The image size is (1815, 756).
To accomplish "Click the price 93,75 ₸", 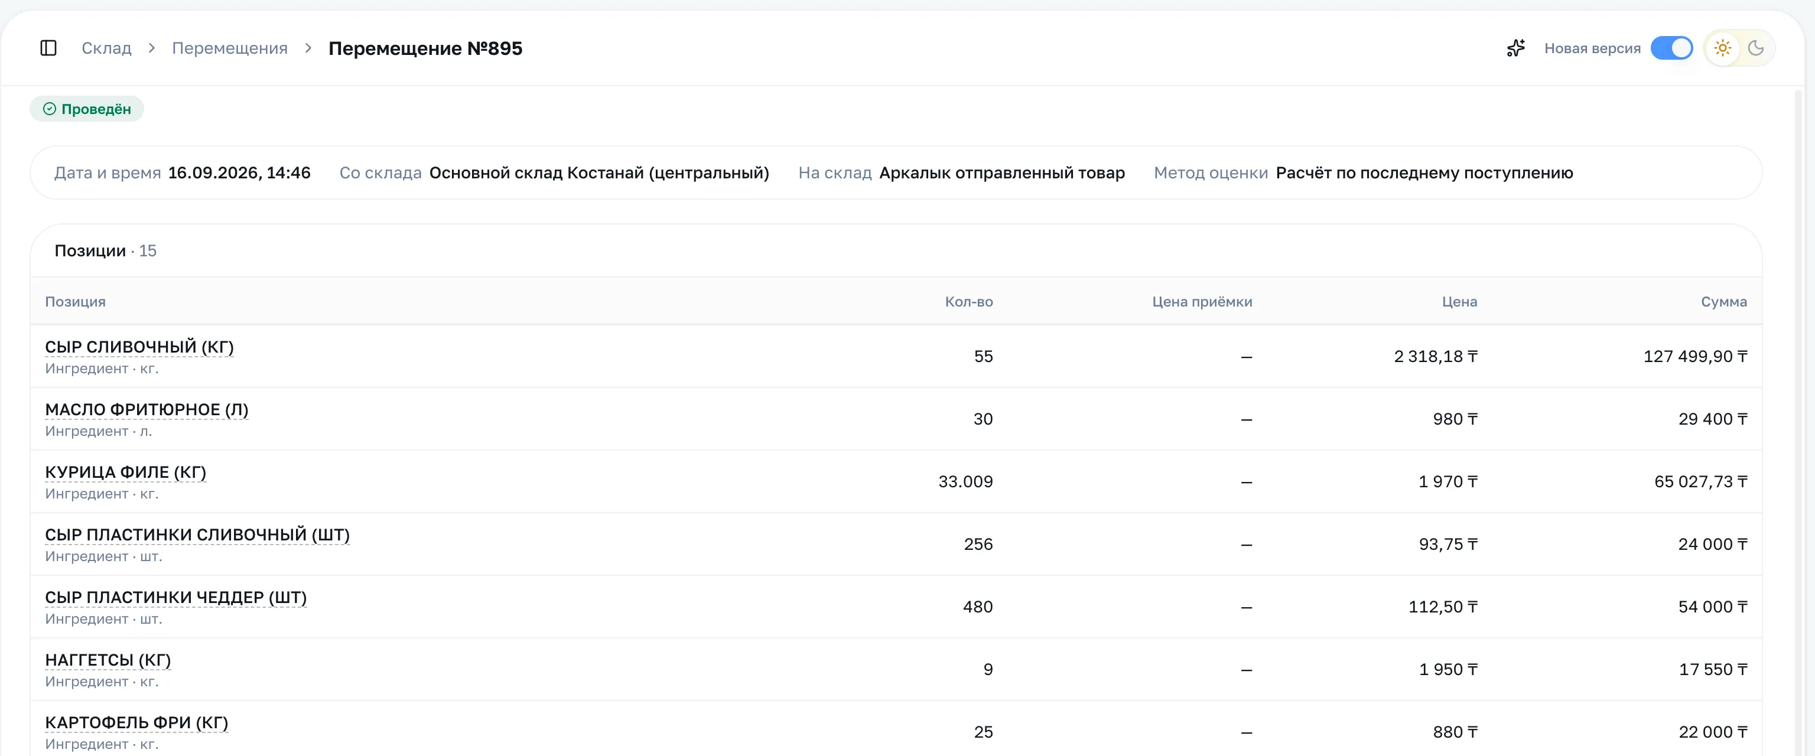I will pyautogui.click(x=1448, y=545).
